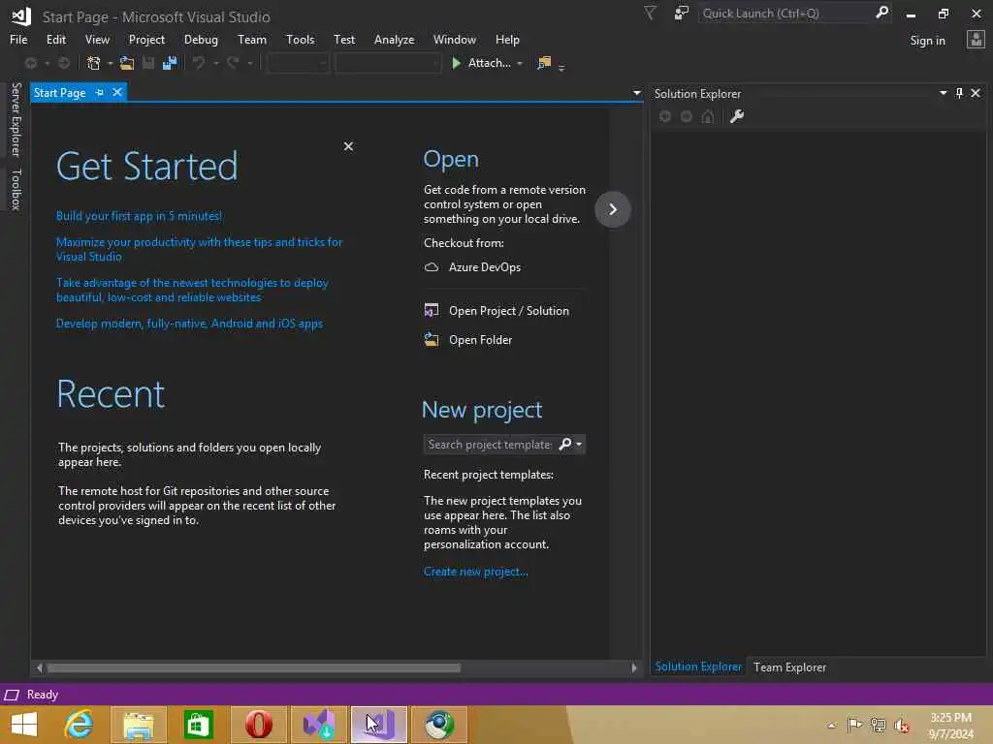
Task: Click the Redo toolbar icon
Action: point(233,63)
